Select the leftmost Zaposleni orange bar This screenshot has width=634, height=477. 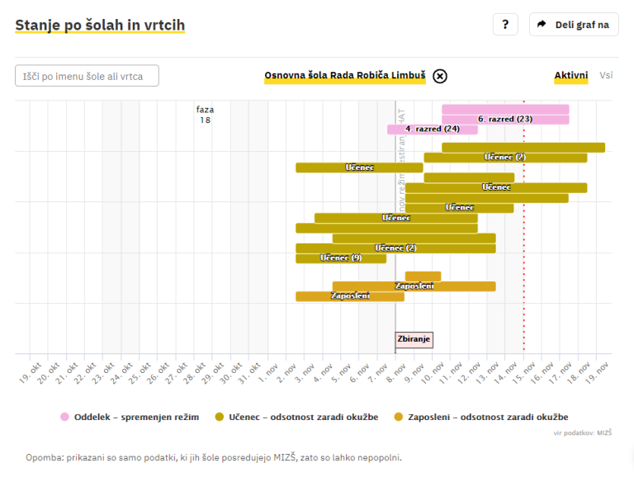click(x=350, y=296)
